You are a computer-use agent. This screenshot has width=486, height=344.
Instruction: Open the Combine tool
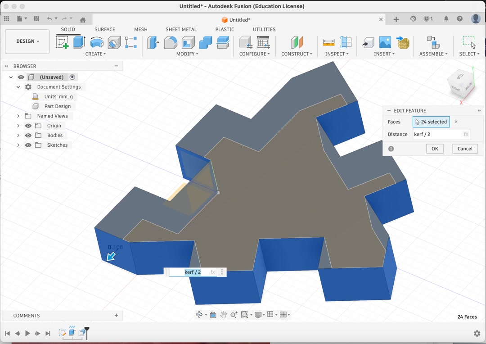[205, 42]
